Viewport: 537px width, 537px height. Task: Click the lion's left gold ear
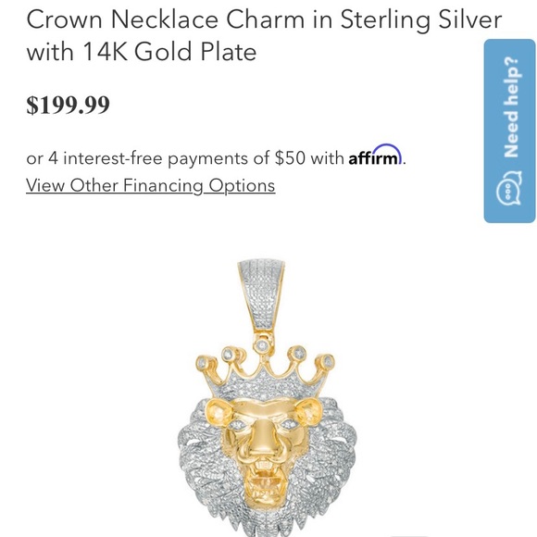[x=219, y=412]
